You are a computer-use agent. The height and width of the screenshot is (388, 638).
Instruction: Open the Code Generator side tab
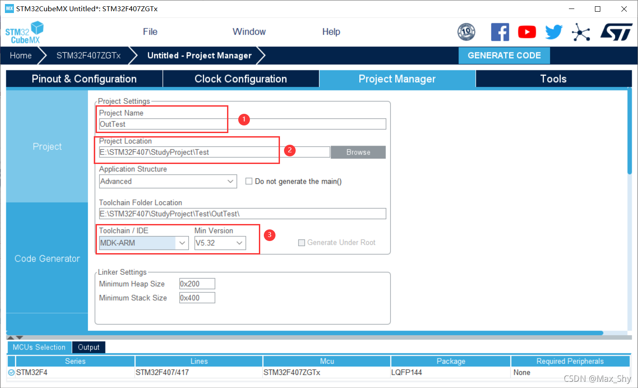click(x=47, y=259)
